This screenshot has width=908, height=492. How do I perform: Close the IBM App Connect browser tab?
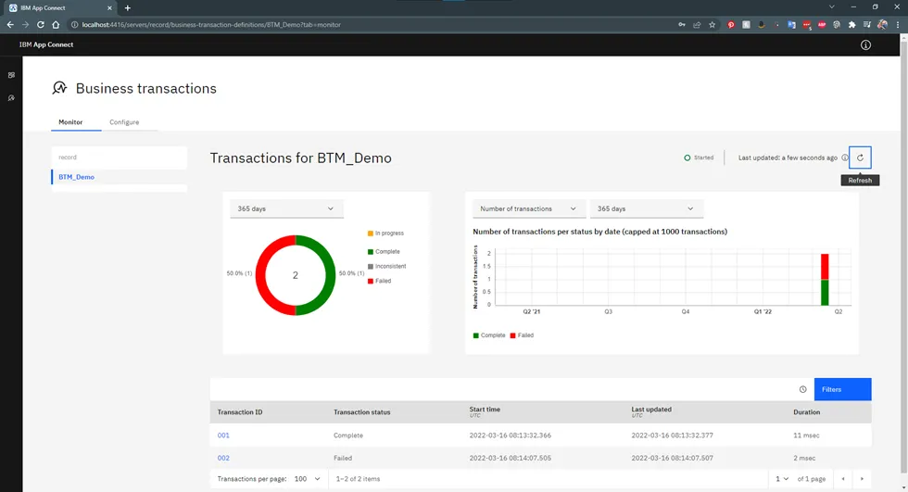109,8
